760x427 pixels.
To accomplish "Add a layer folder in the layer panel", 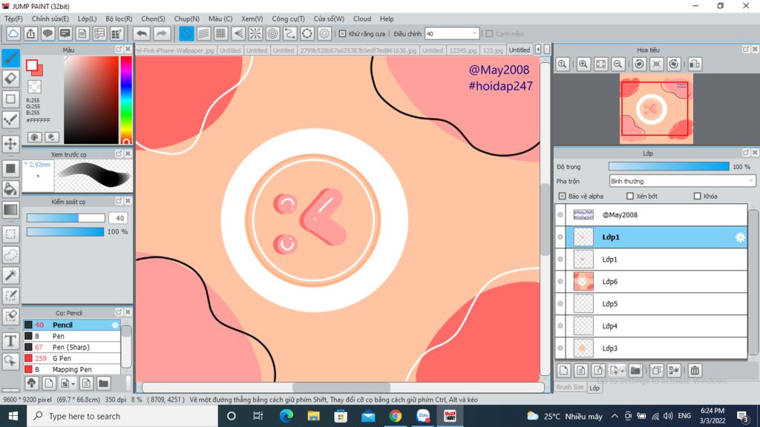I will click(635, 371).
